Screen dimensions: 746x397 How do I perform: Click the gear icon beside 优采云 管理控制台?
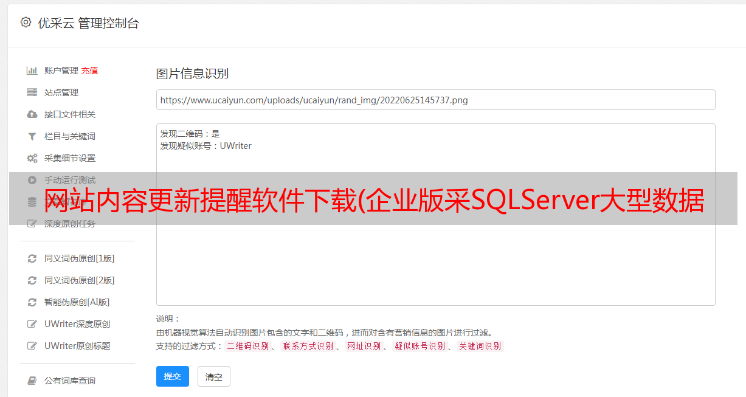tap(26, 22)
